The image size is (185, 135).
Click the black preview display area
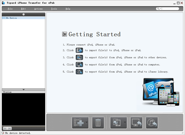pos(23,109)
